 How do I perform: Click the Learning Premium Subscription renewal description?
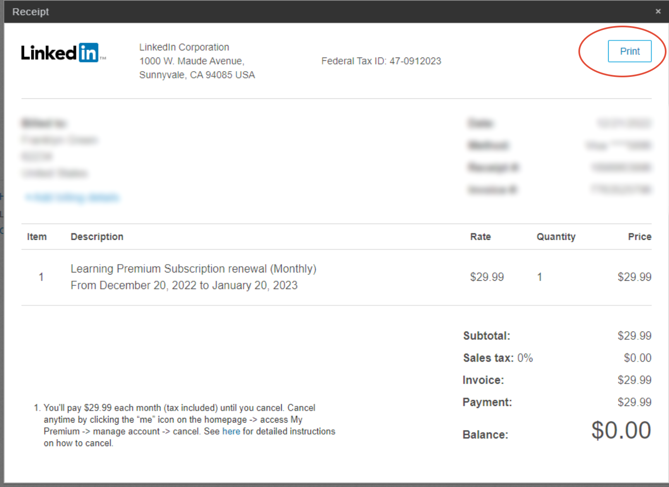(193, 269)
